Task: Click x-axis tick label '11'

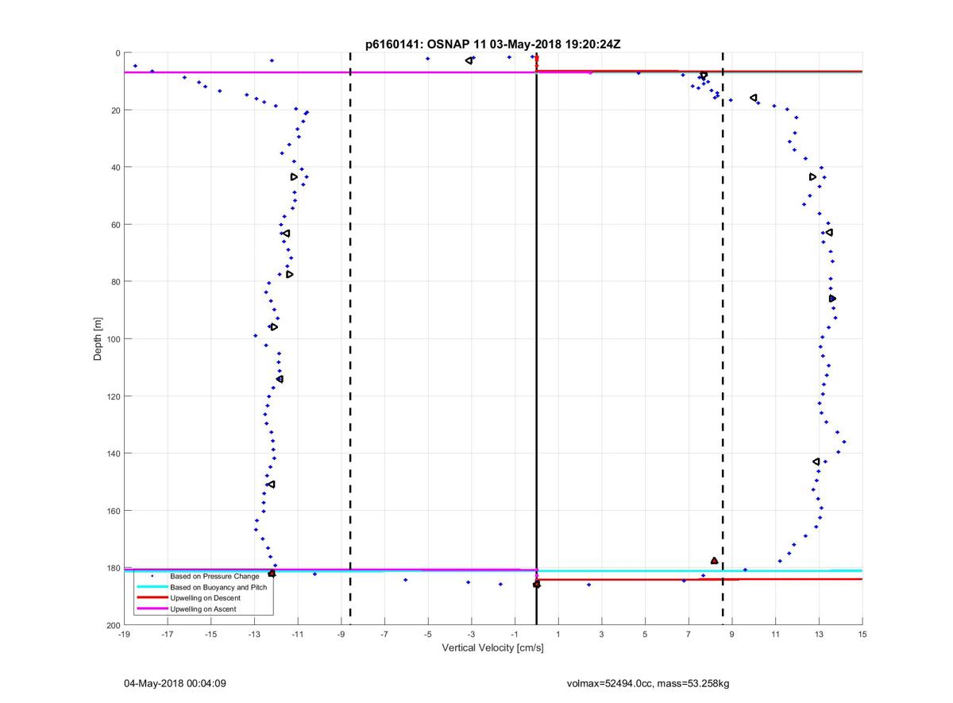Action: (x=775, y=634)
